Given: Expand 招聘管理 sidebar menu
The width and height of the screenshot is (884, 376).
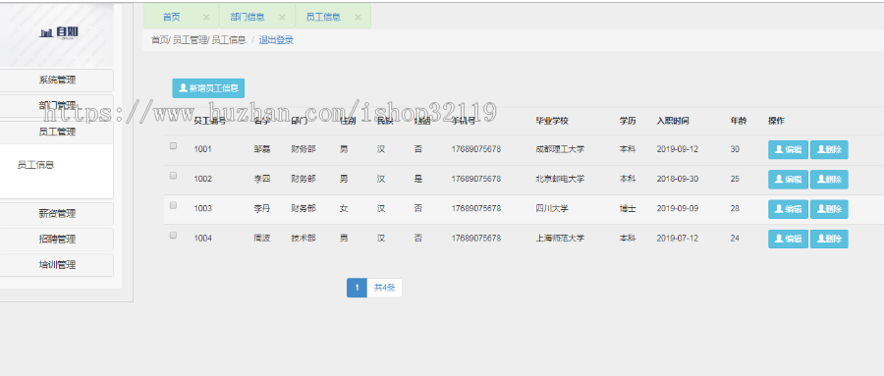Looking at the screenshot, I should point(56,239).
